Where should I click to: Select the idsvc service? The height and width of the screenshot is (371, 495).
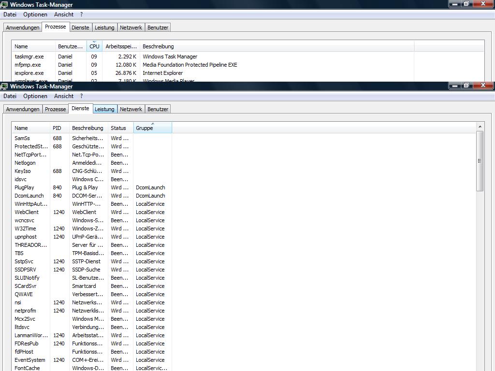pyautogui.click(x=20, y=179)
